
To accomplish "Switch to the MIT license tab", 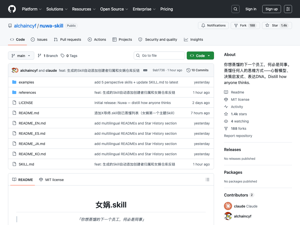I will point(51,179).
